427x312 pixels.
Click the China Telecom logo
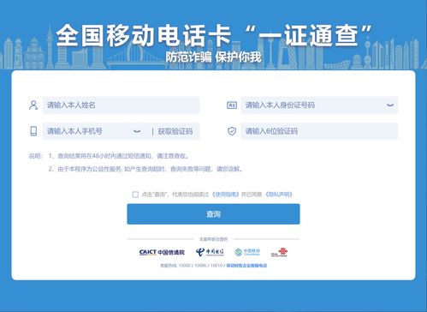coord(210,252)
